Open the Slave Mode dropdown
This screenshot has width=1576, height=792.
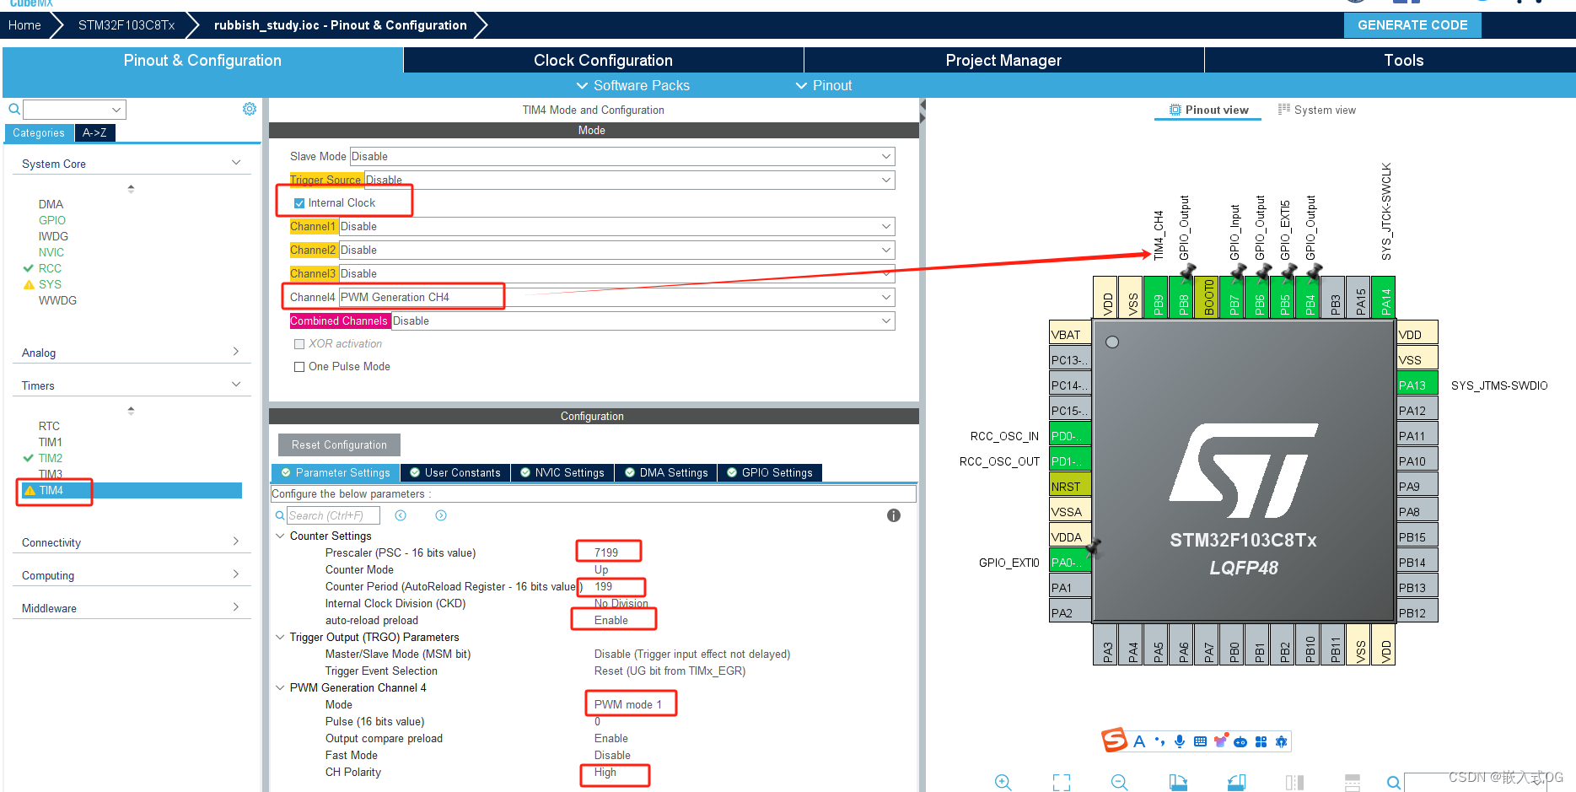point(622,156)
